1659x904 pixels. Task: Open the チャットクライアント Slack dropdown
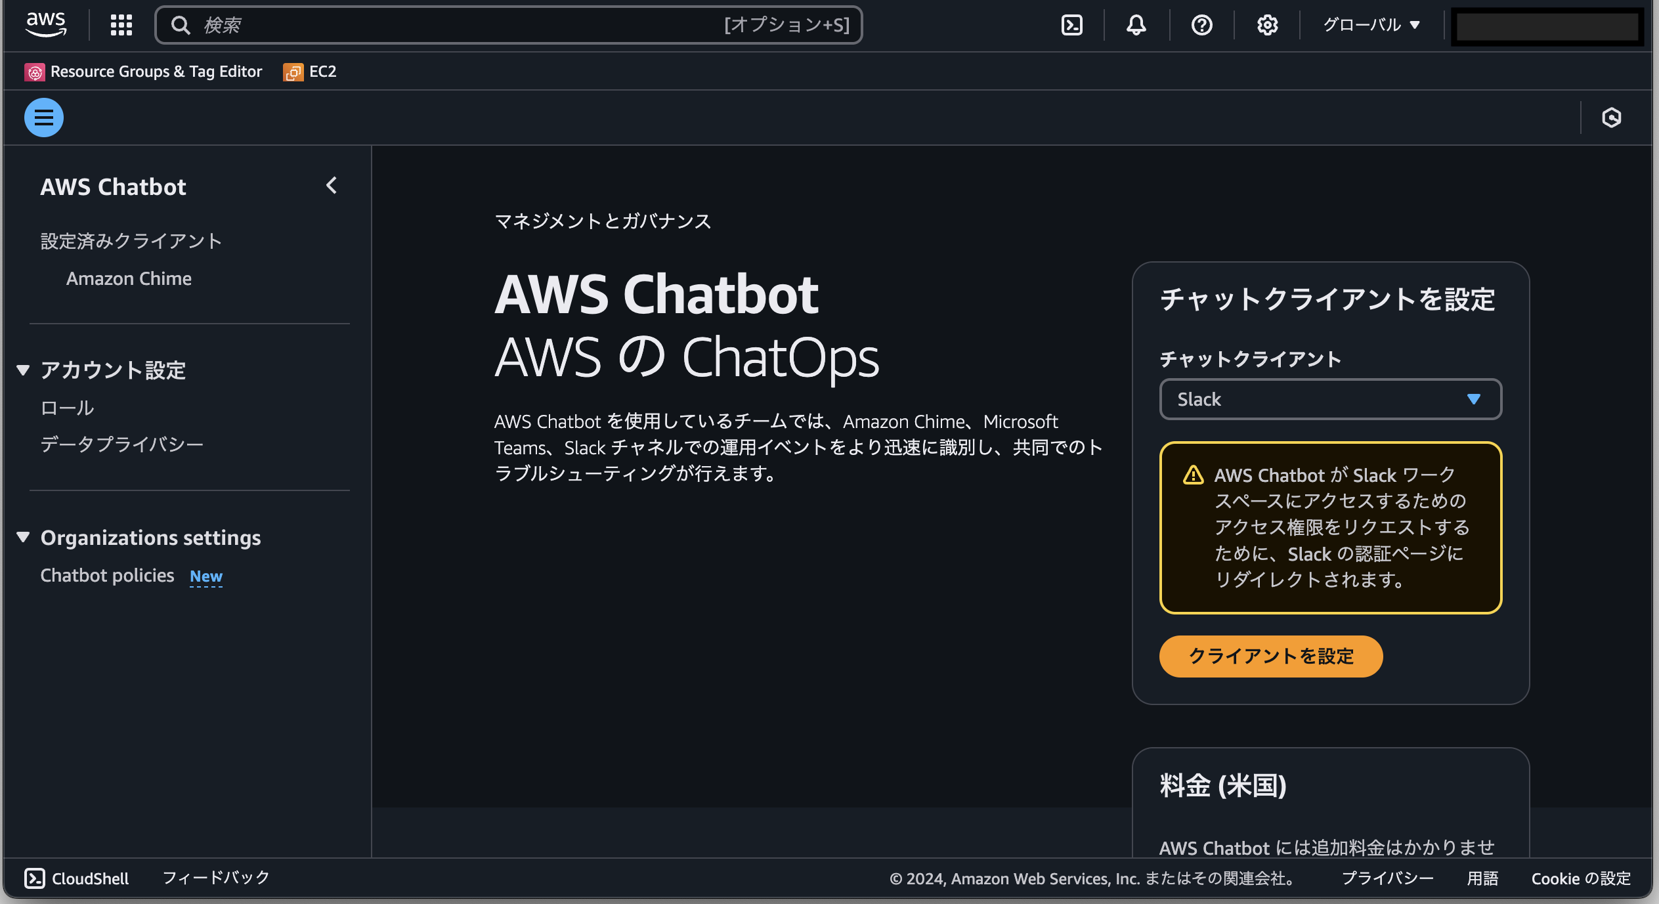1330,398
